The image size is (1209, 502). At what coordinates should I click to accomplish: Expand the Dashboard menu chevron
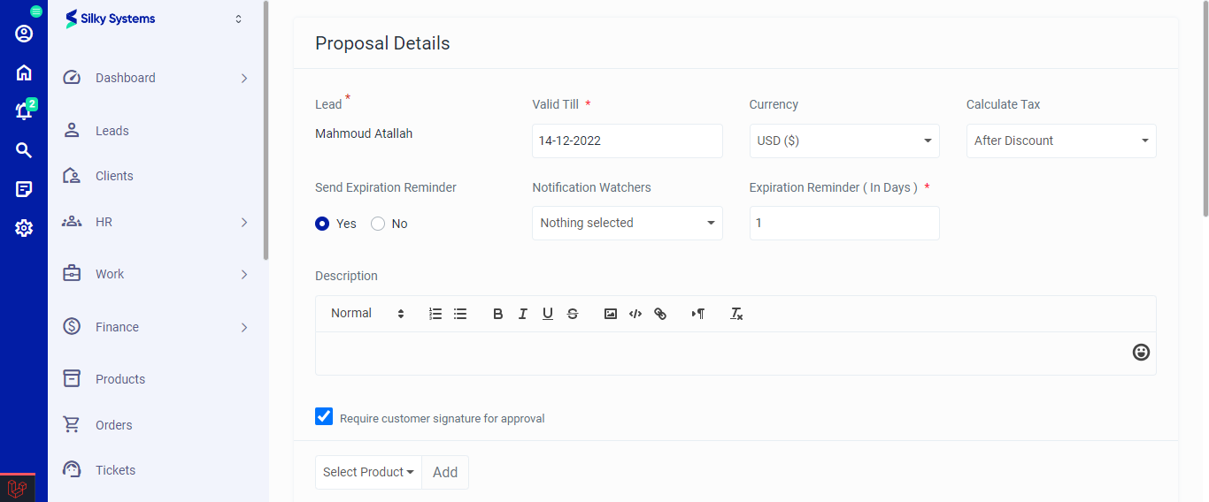[244, 78]
